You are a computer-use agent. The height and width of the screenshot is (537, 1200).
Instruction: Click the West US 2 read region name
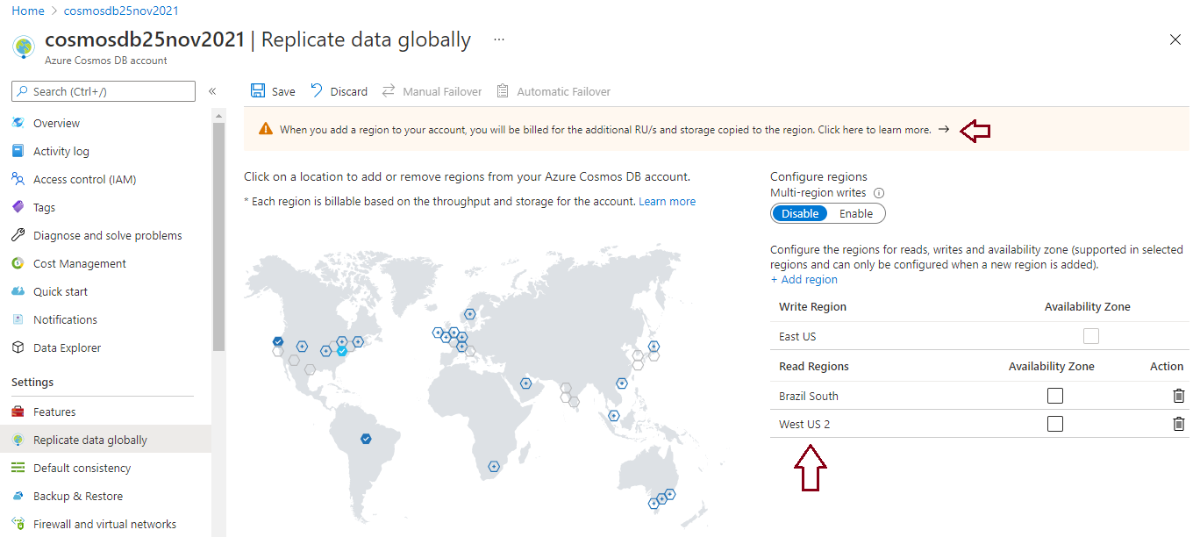pos(804,424)
